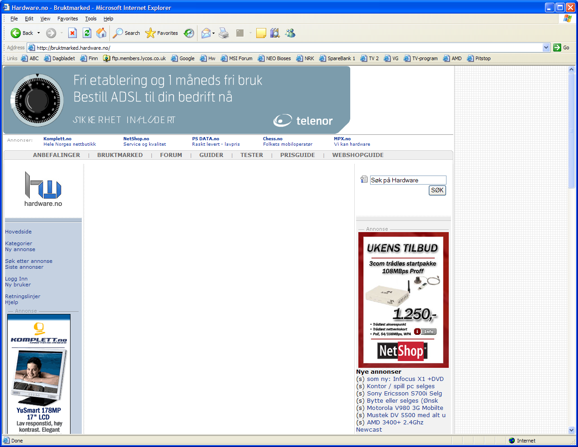Open the History toolbar icon
578x447 pixels.
[x=189, y=33]
